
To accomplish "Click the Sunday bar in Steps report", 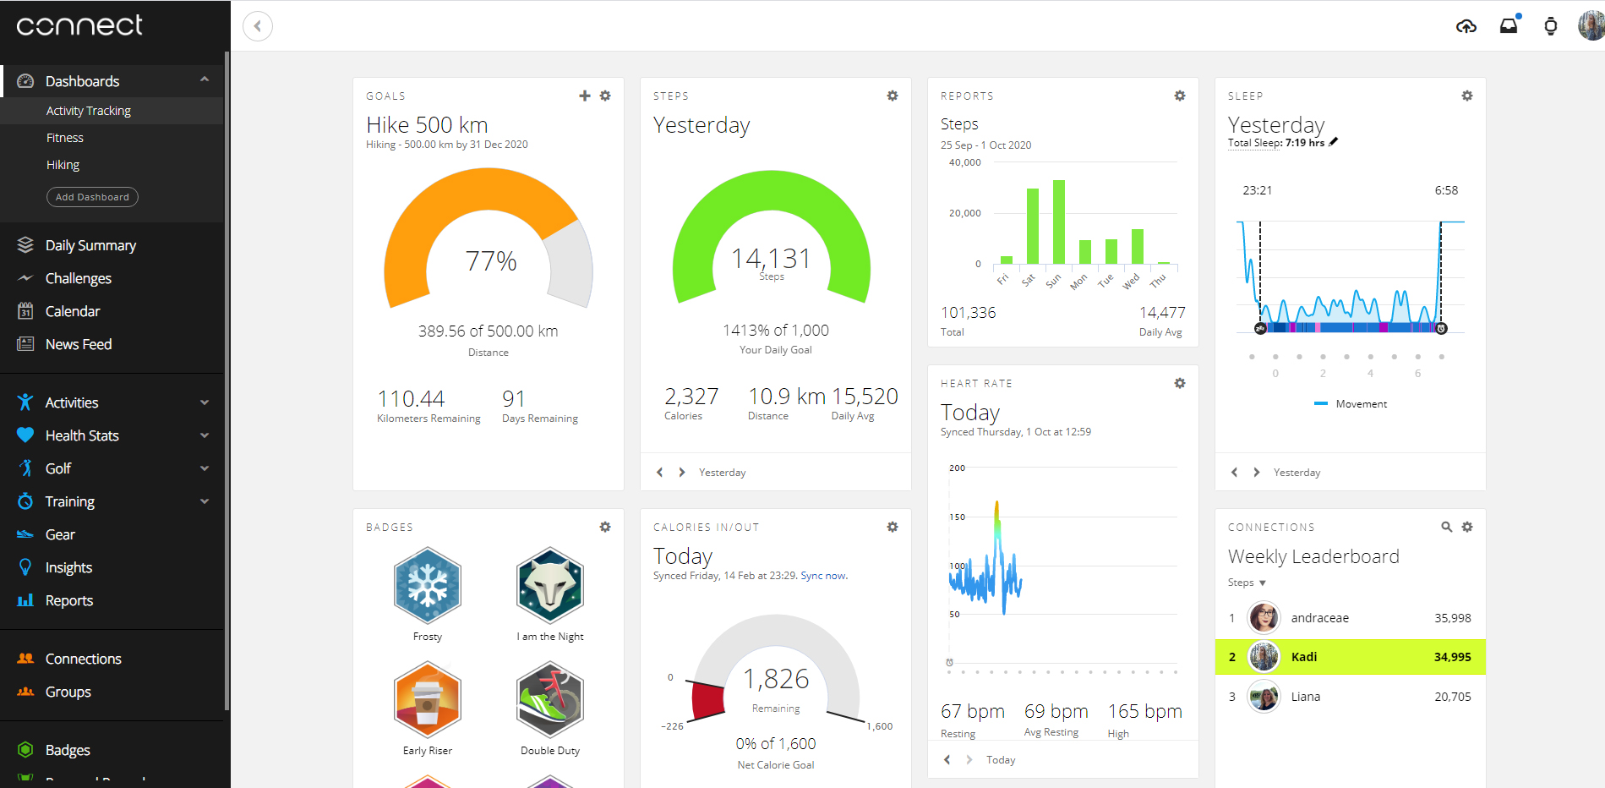I will coord(1059,222).
